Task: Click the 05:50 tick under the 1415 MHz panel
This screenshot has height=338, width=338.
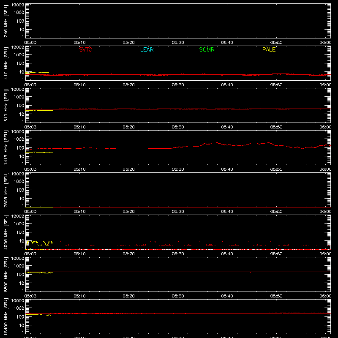Action: [x=276, y=169]
